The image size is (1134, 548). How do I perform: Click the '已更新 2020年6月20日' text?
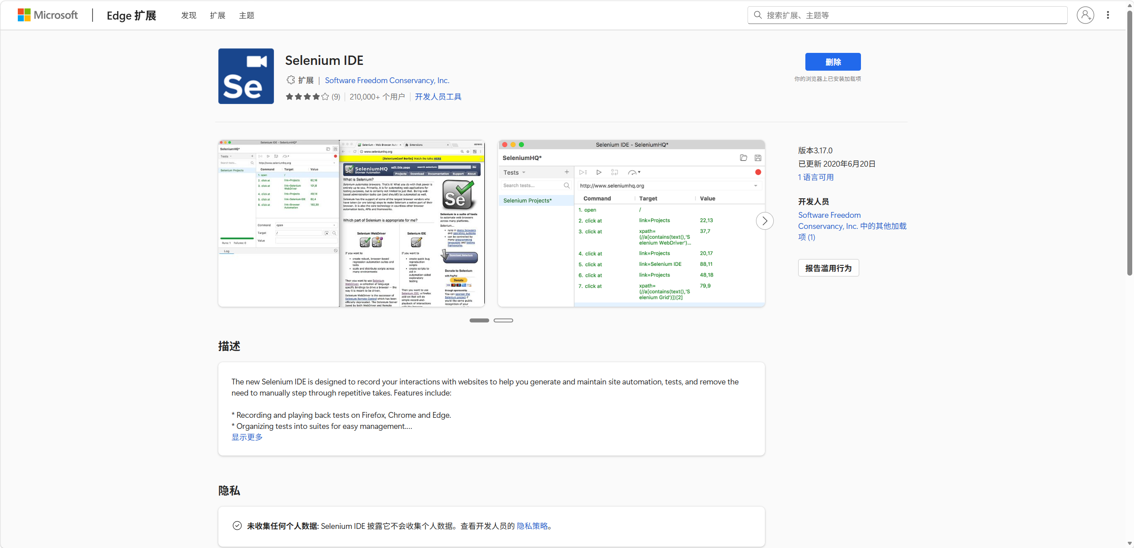click(836, 164)
